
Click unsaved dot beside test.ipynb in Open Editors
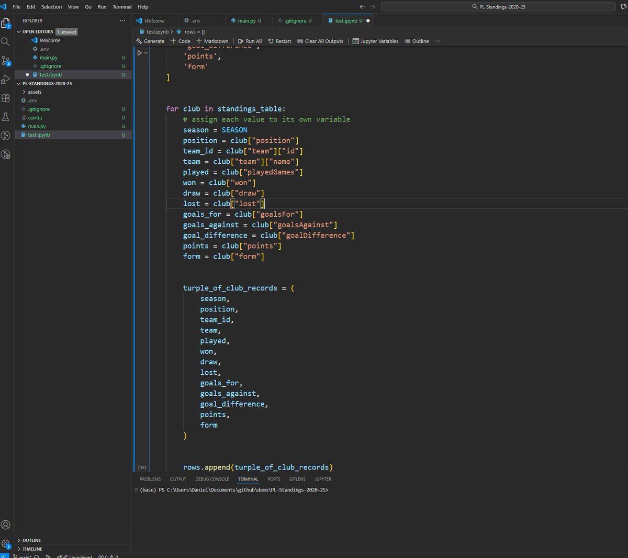click(27, 75)
